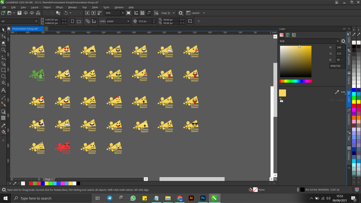Select the Interactive Fill bucket tool
This screenshot has width=361, height=203.
click(x=3, y=132)
